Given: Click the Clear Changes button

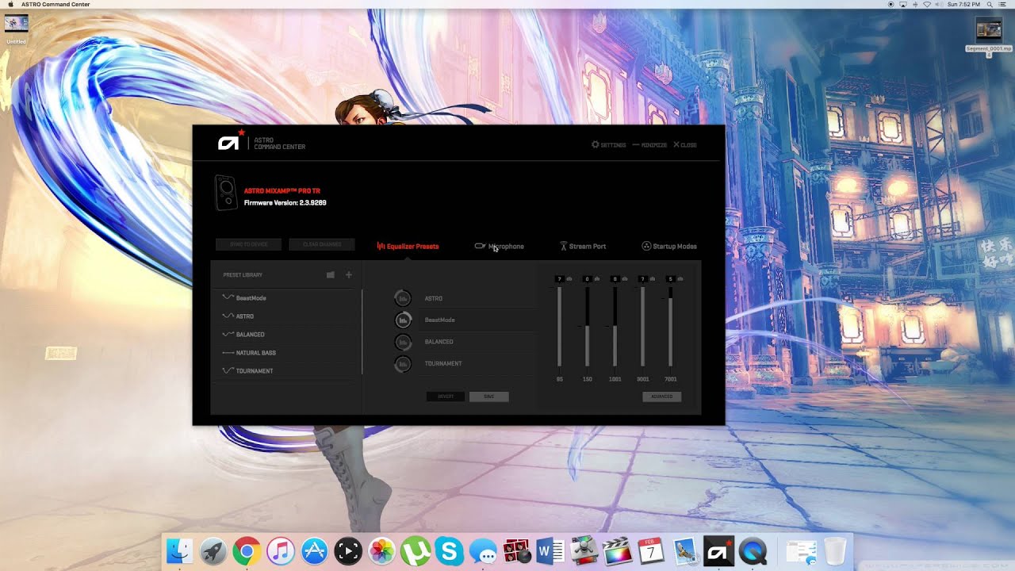Looking at the screenshot, I should pos(322,244).
